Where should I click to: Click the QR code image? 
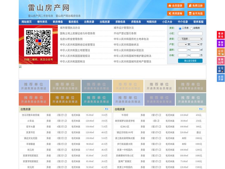click(x=38, y=42)
